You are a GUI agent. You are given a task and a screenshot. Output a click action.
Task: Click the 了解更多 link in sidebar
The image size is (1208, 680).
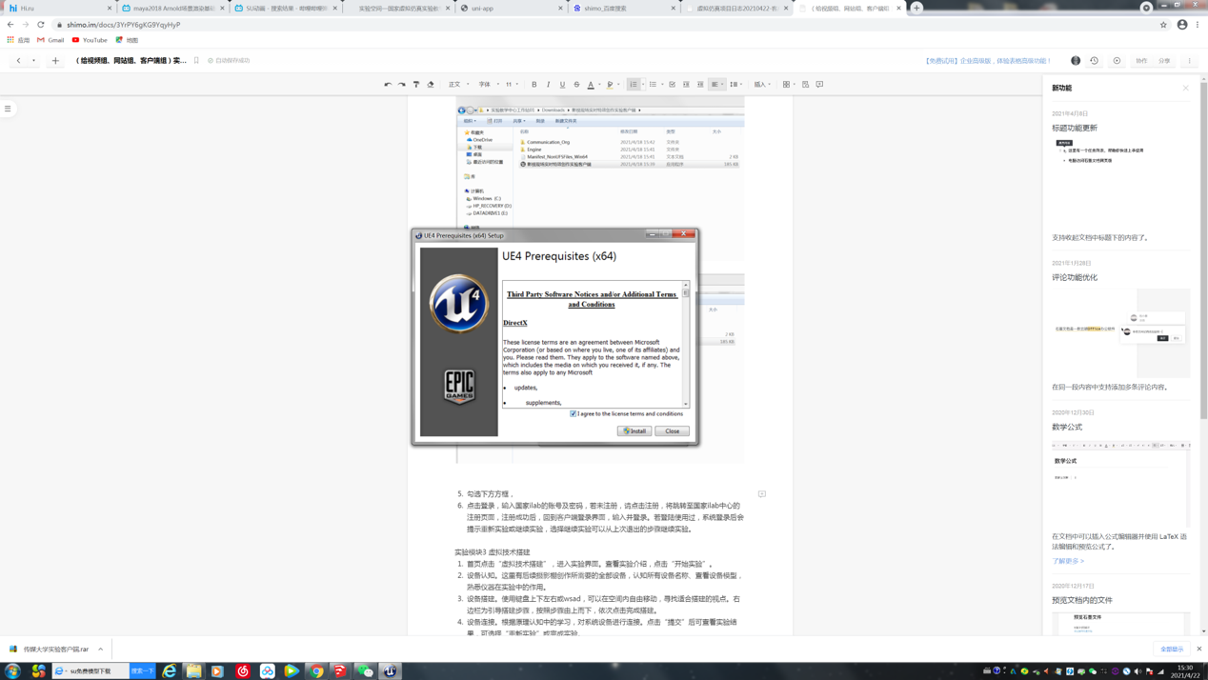[1068, 561]
